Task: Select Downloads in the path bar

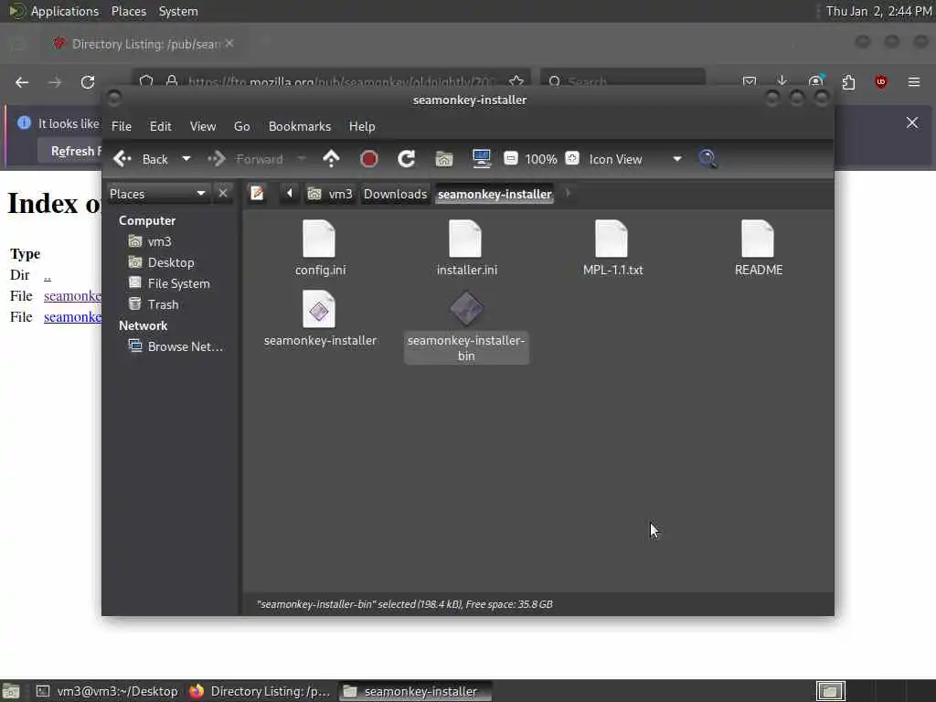Action: (395, 194)
